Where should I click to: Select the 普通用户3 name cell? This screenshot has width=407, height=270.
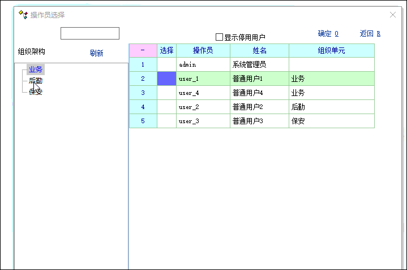tap(259, 121)
